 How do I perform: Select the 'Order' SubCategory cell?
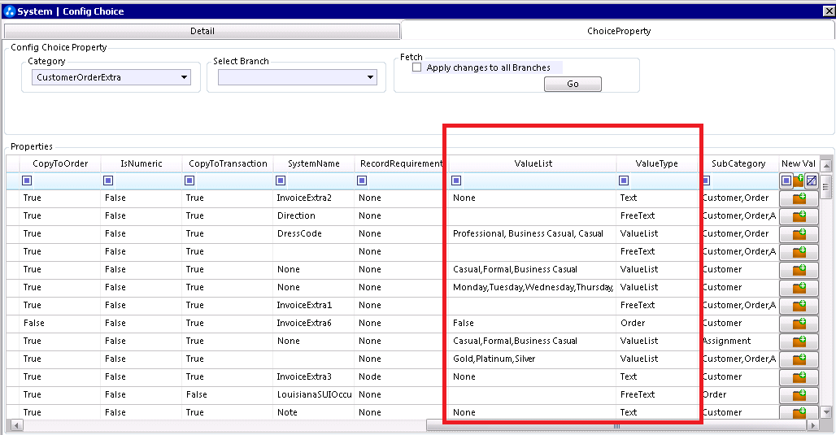(738, 394)
